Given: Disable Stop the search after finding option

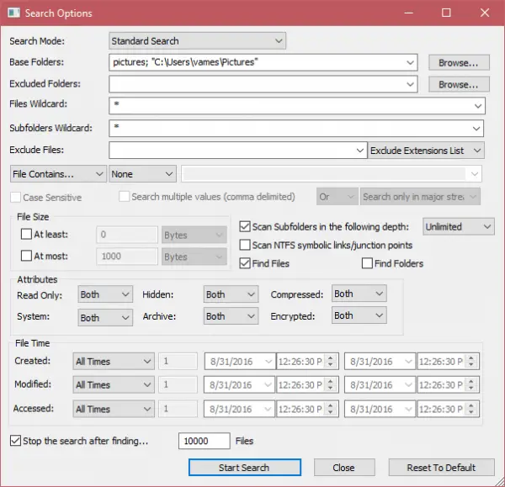Looking at the screenshot, I should tap(15, 441).
